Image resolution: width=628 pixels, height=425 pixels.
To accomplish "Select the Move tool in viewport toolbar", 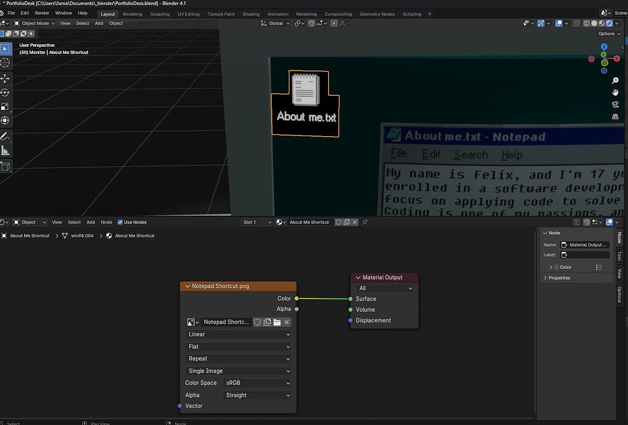I will pos(5,78).
